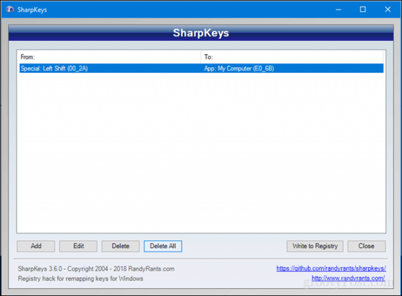
Task: Select the 'Special: Left Shift (00_2A)' entry
Action: point(54,69)
